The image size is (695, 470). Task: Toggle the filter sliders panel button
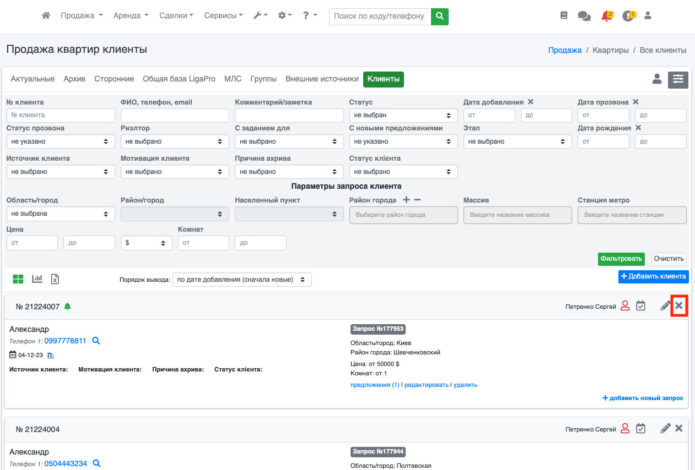[x=678, y=80]
